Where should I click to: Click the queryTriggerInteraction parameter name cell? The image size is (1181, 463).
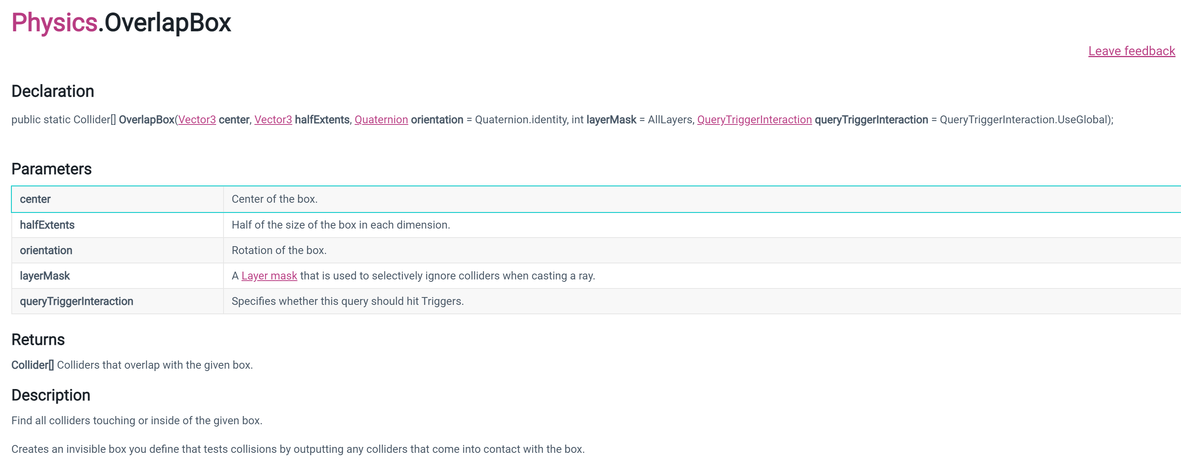tap(76, 301)
